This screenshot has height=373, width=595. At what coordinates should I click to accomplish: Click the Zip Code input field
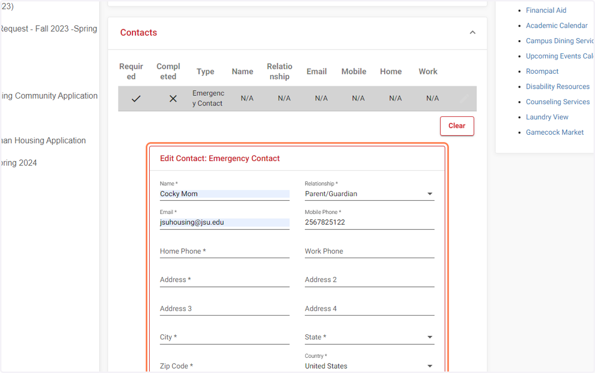coord(225,366)
